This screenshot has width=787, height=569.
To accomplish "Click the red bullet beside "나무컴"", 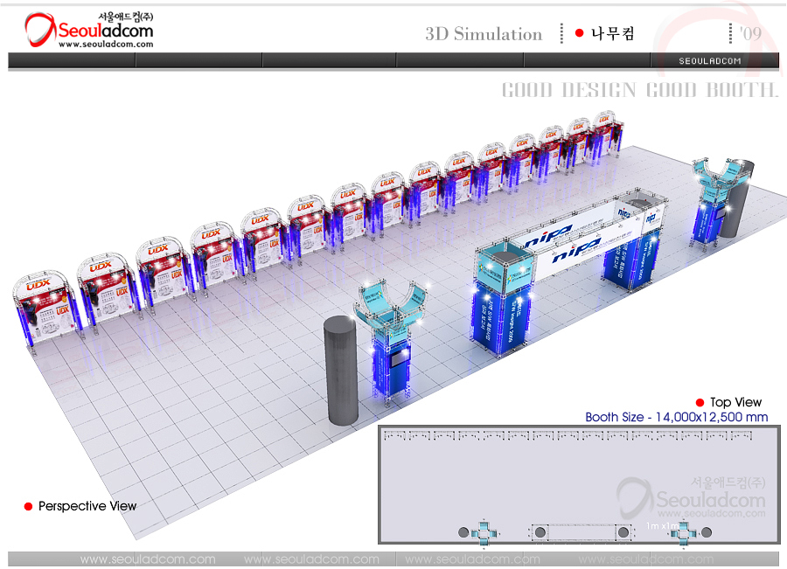I will pos(579,33).
